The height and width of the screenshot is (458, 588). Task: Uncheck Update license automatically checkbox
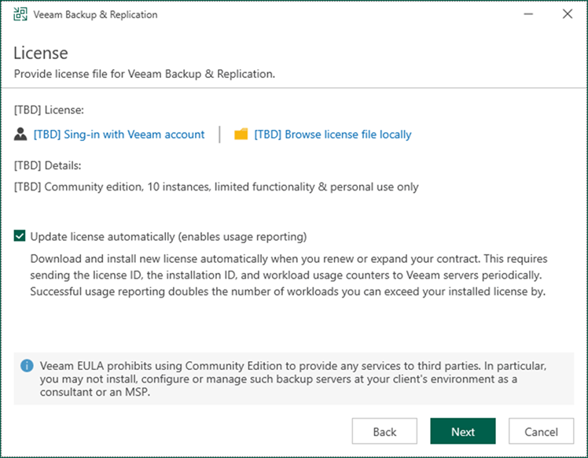(x=20, y=236)
